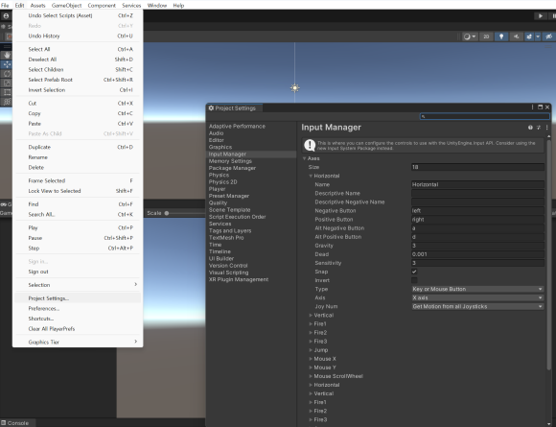This screenshot has height=427, width=556.
Task: Edit the Alt Positive Button field
Action: [477, 237]
